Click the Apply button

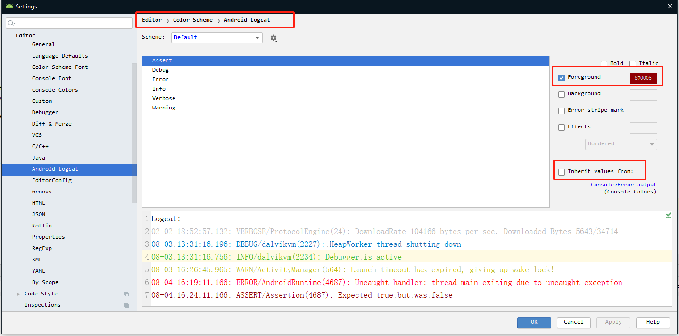click(613, 322)
